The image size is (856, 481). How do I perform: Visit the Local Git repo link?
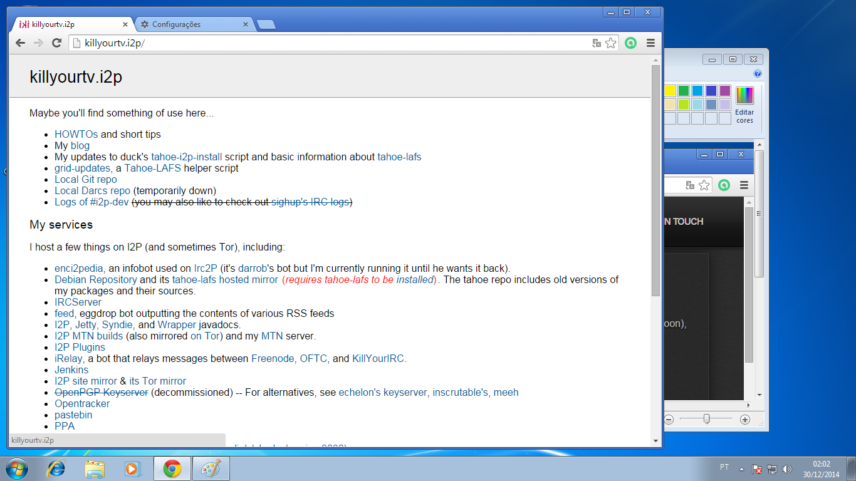pos(86,179)
